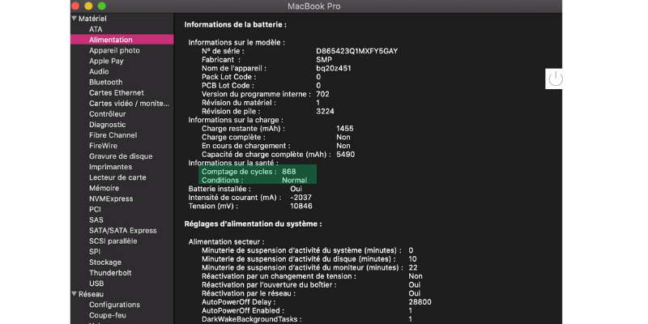Click the Fabricant value SMP
Screen dimensions: 648x324
[324, 59]
